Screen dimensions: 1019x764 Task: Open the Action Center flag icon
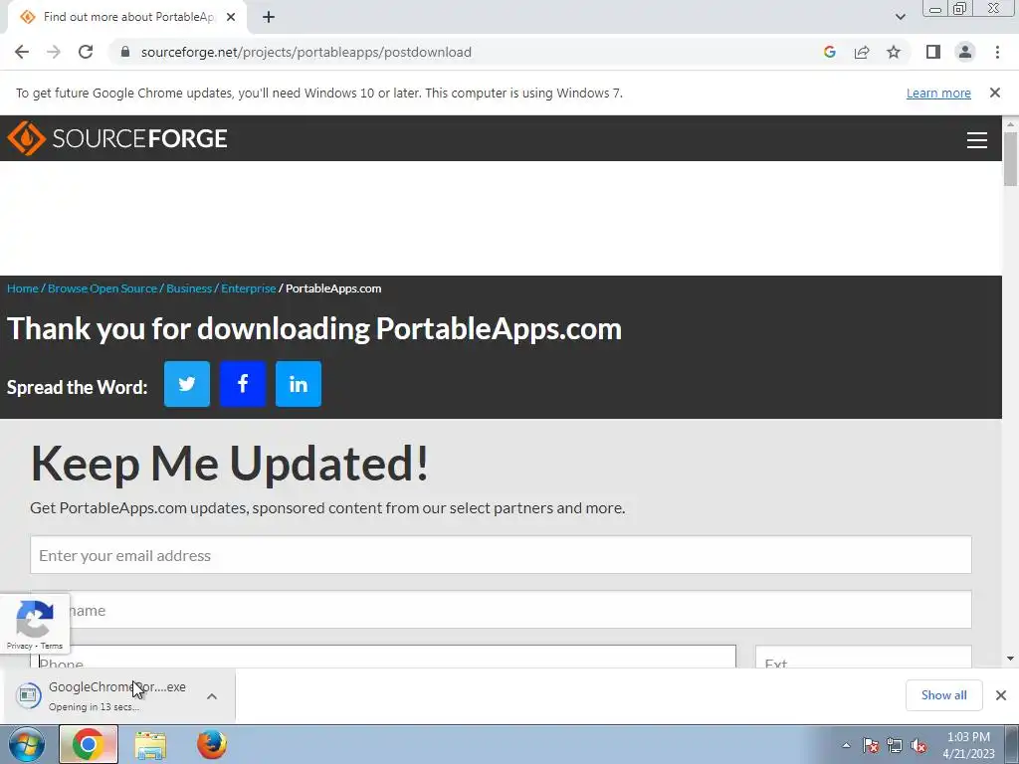(x=870, y=745)
